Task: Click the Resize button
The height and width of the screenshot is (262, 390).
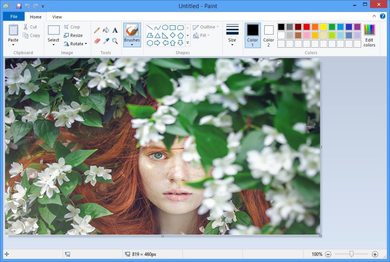Action: pyautogui.click(x=73, y=35)
